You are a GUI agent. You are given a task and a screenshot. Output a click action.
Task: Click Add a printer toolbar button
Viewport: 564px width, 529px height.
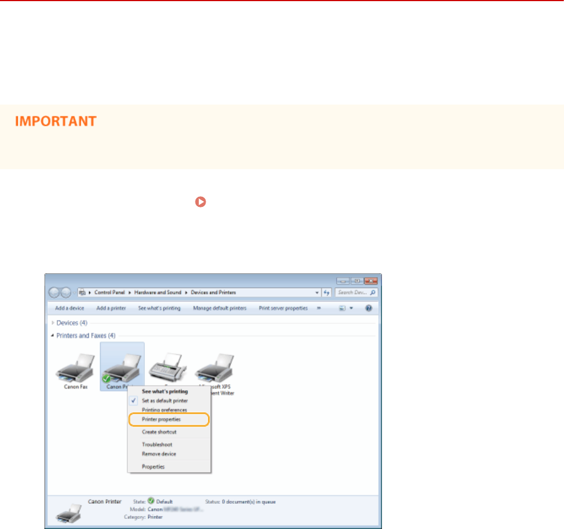[111, 308]
